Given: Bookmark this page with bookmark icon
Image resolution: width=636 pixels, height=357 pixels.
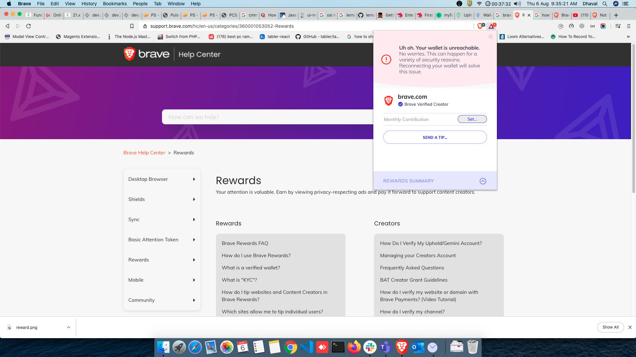Looking at the screenshot, I should 132,26.
